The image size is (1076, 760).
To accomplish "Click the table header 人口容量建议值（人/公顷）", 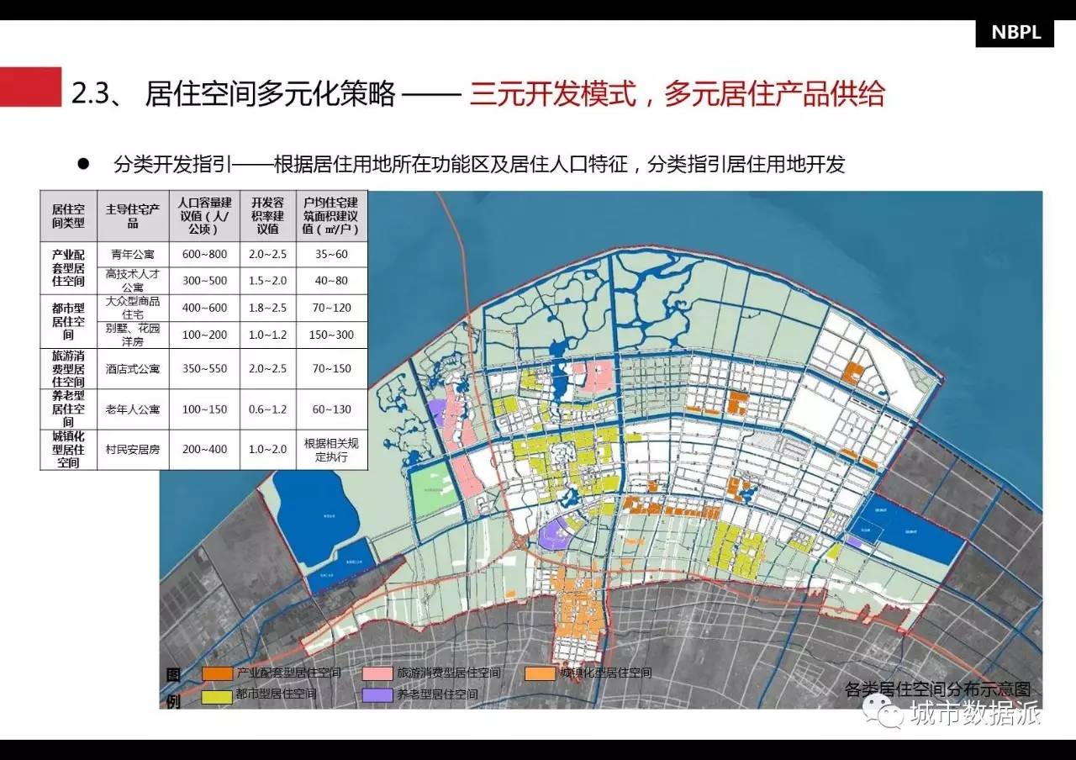I will pos(204,217).
